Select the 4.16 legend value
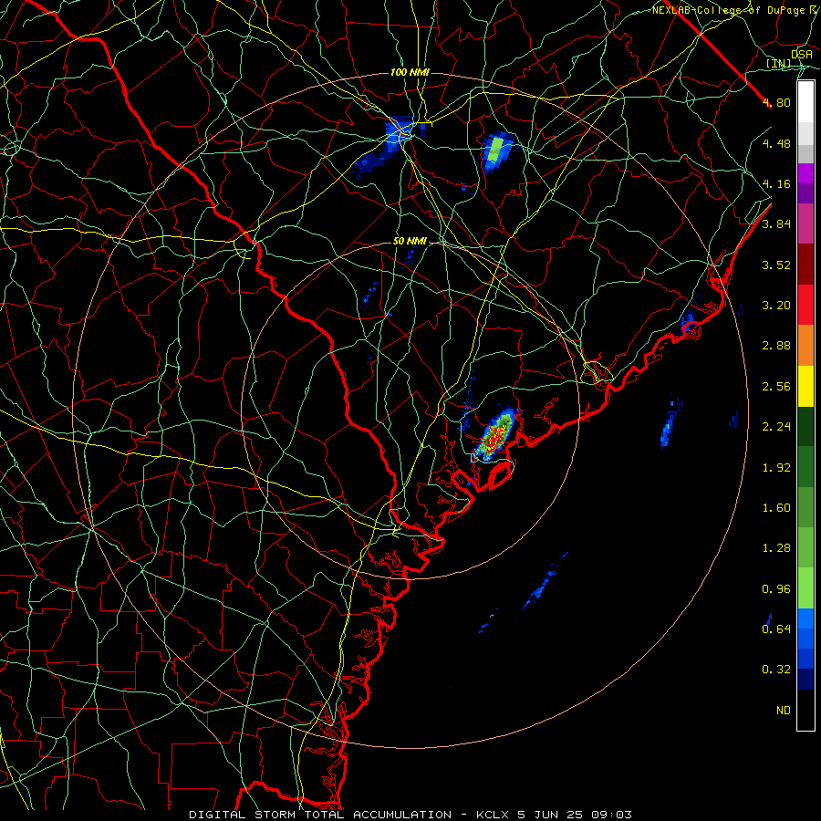The height and width of the screenshot is (821, 821). click(776, 183)
